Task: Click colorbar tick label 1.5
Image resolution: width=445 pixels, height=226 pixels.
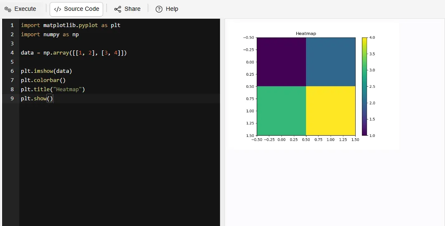Action: pyautogui.click(x=372, y=119)
